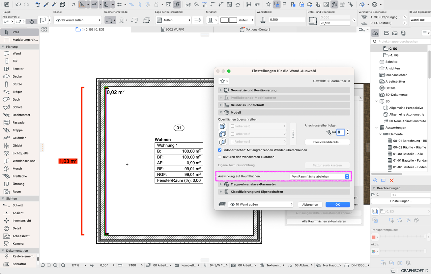
Task: Enable Texturen den Wandkanten zuordnen checkbox
Action: (x=220, y=157)
